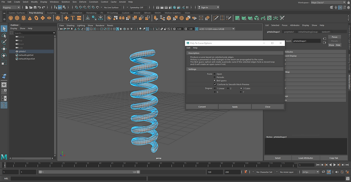The height and width of the screenshot is (182, 351).
Task: Create a polygon cone from the shelf
Action: coord(30,18)
